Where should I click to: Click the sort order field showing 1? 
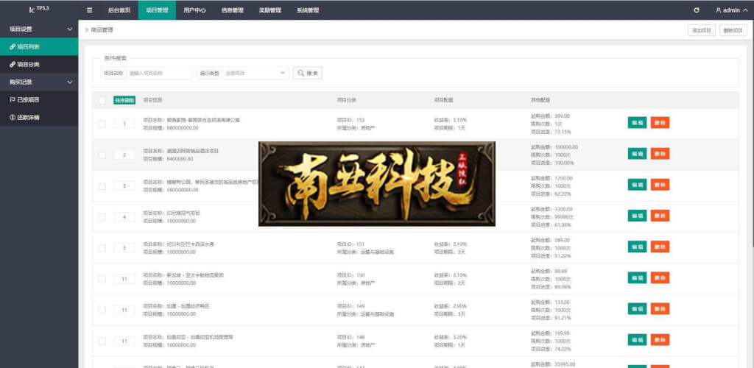[x=124, y=124]
